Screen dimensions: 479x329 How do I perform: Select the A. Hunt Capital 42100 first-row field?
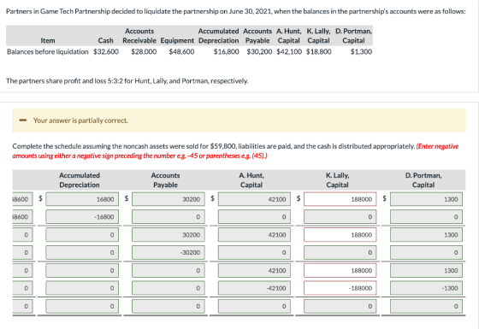click(254, 199)
